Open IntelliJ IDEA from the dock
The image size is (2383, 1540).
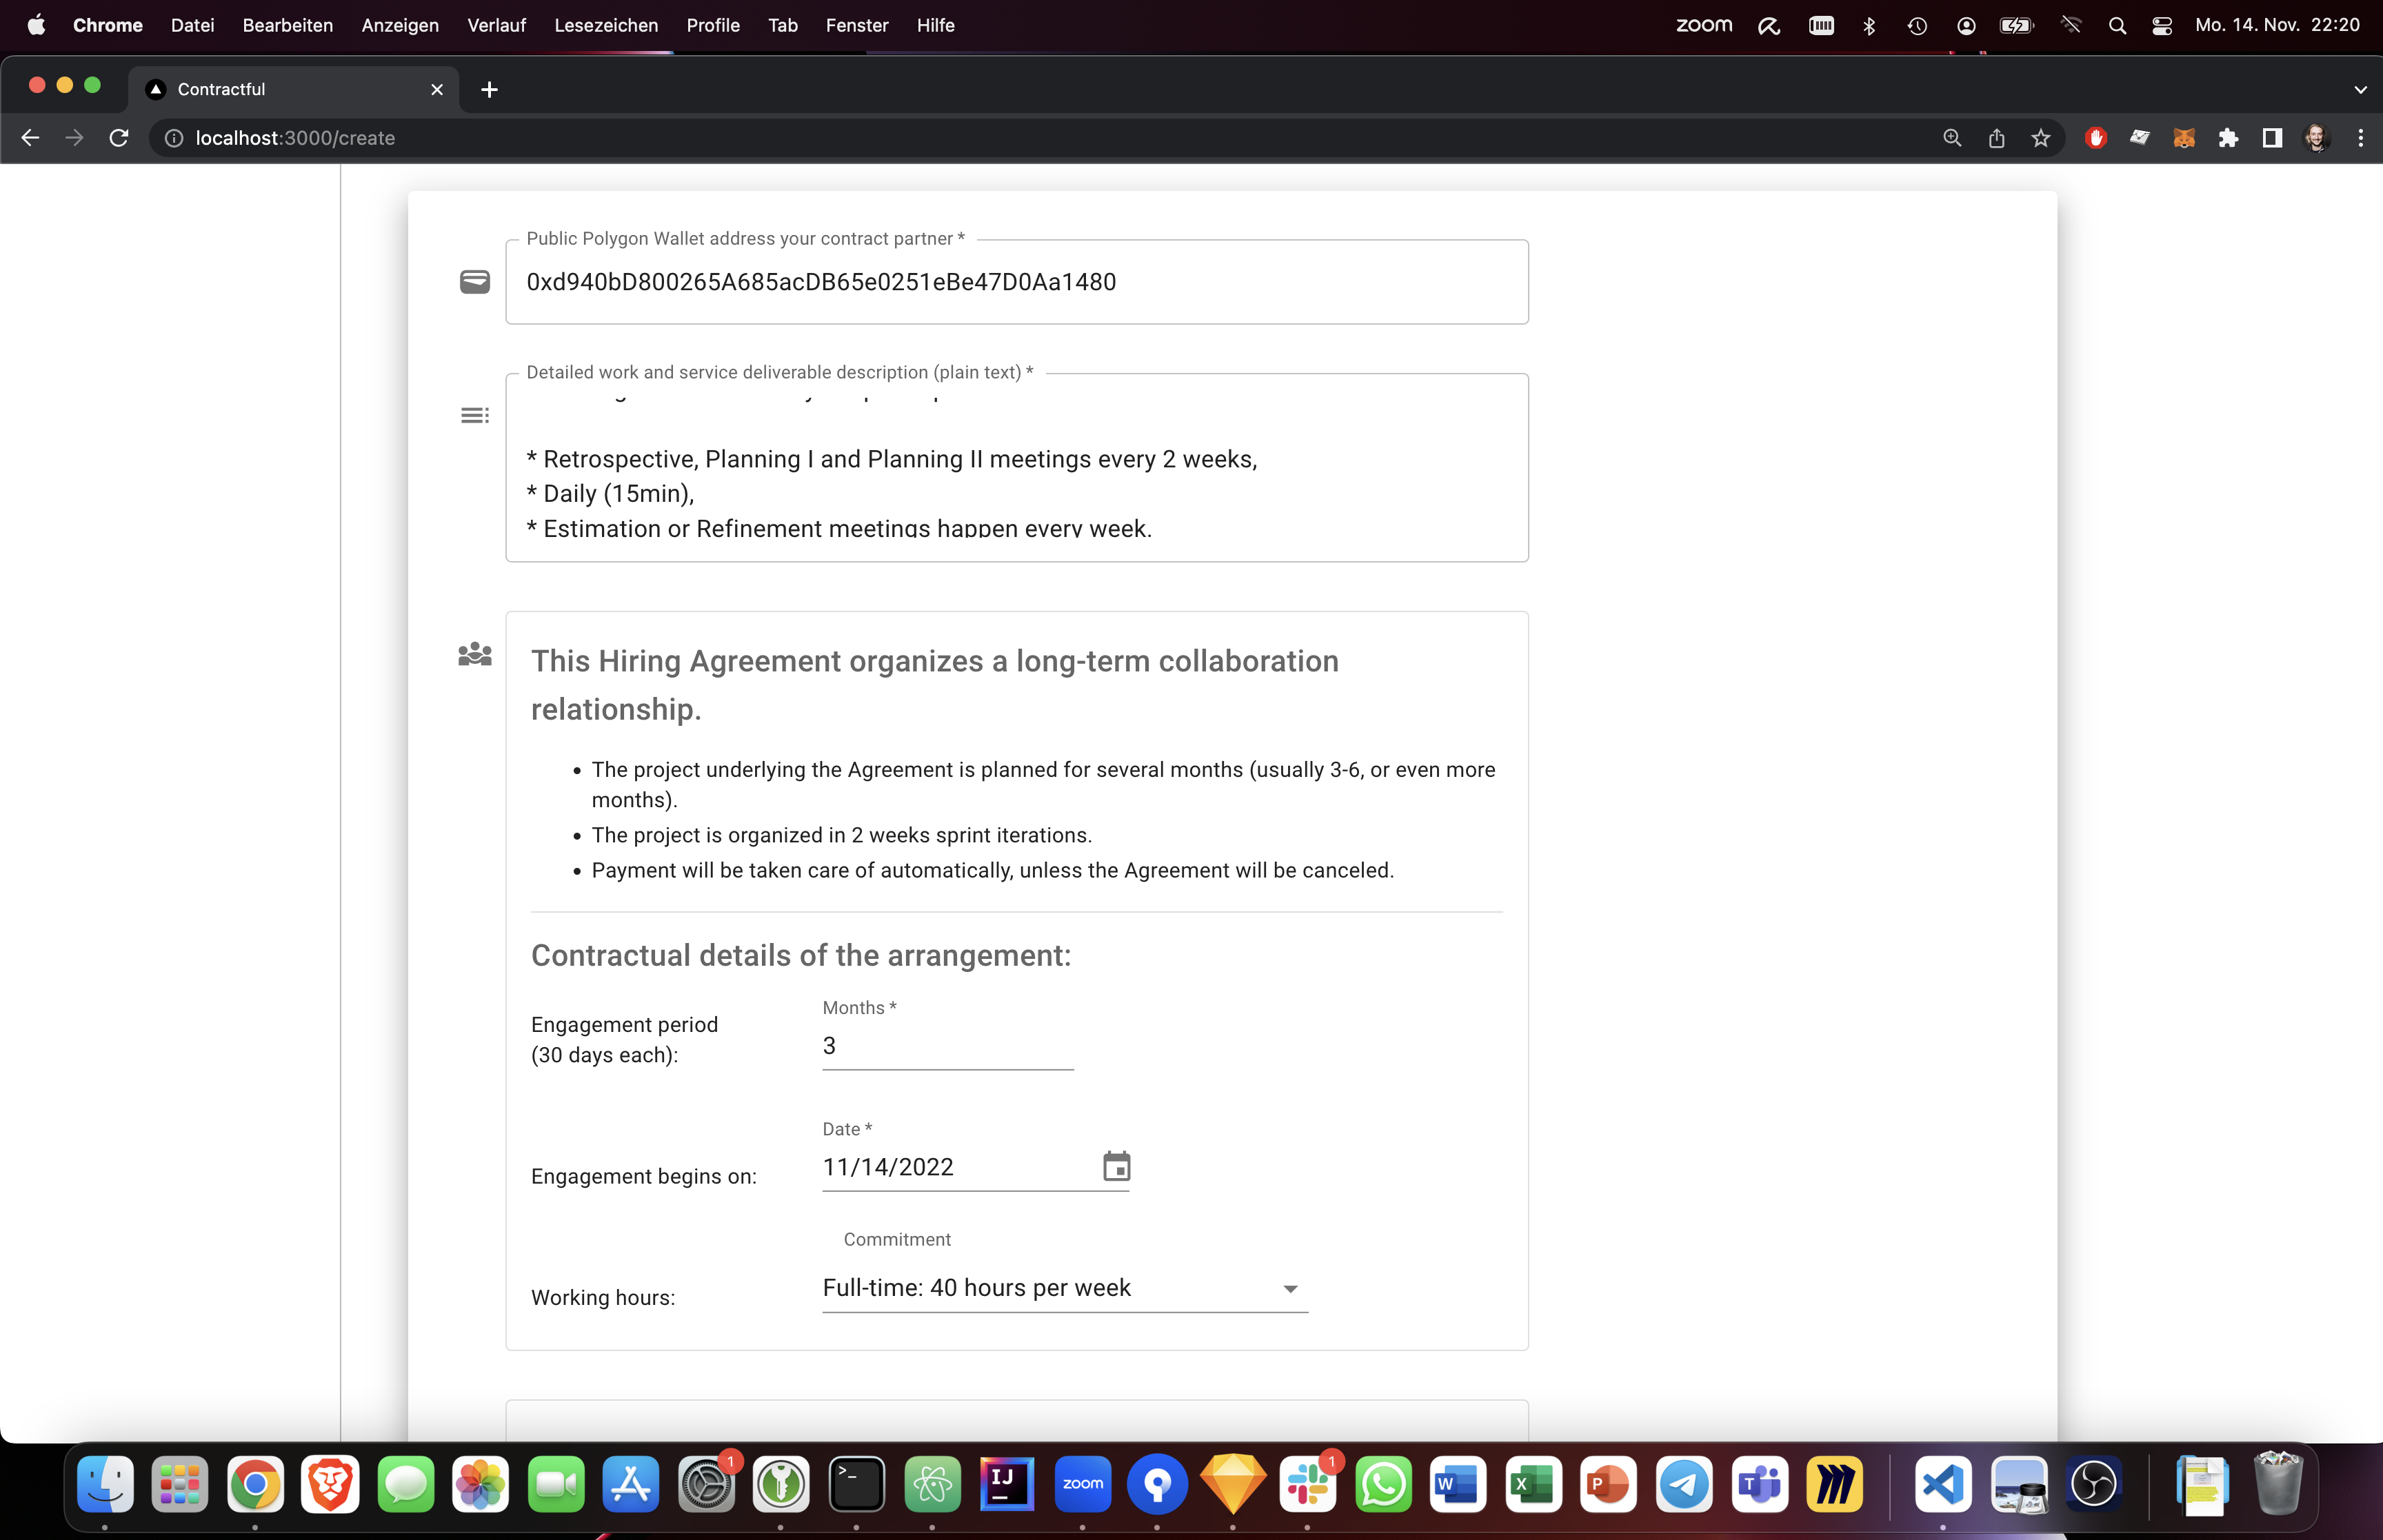1007,1484
